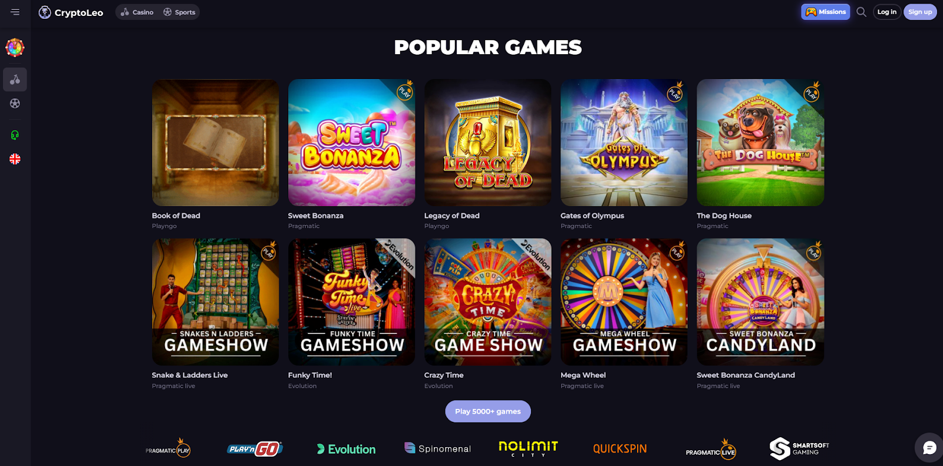The image size is (943, 466).
Task: Launch the Crazy Time game show thumbnail
Action: [x=488, y=302]
